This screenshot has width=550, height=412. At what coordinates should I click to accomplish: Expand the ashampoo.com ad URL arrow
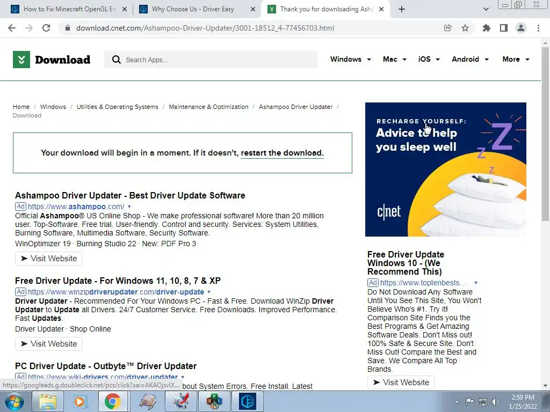point(129,207)
